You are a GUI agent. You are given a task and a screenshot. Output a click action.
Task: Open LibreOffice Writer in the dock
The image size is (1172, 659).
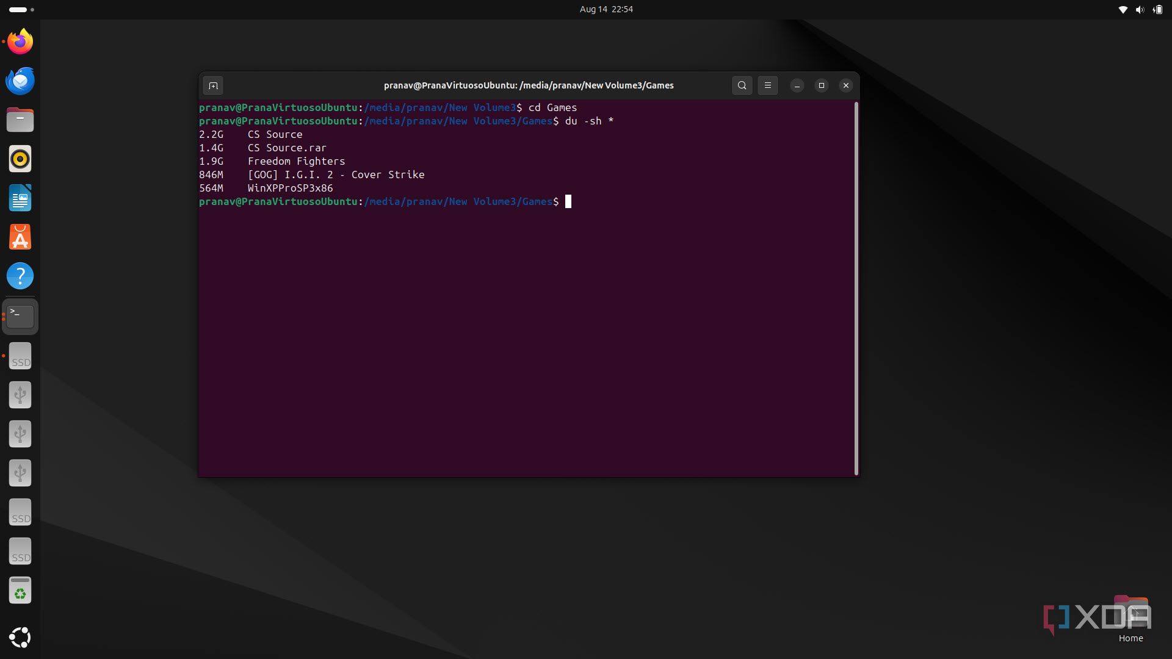pos(20,198)
